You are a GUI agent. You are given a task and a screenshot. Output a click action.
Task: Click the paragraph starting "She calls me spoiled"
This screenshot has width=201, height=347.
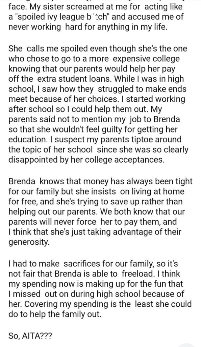pos(98,104)
